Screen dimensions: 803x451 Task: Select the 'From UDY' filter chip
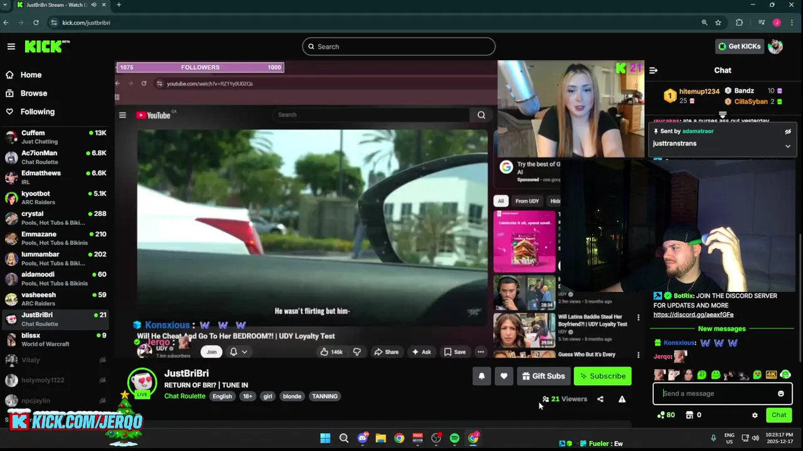click(527, 201)
